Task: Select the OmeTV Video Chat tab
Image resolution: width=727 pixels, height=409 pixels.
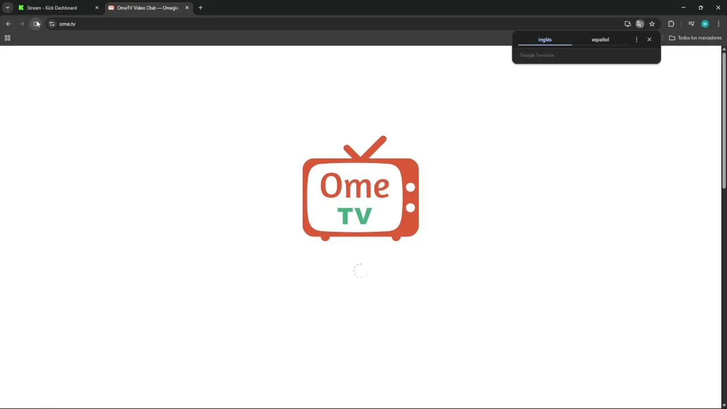Action: point(148,8)
